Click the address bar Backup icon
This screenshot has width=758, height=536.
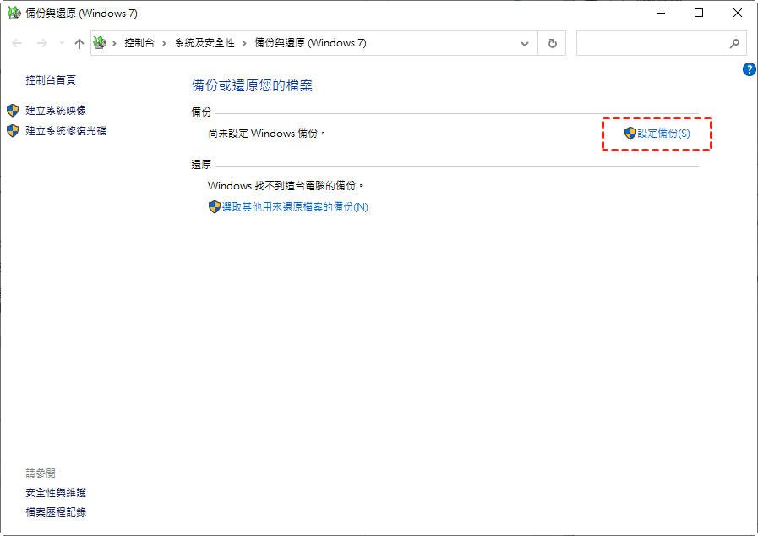click(100, 42)
